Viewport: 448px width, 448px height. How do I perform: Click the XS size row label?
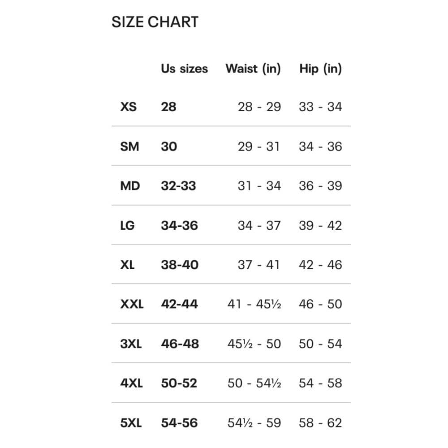coord(128,107)
